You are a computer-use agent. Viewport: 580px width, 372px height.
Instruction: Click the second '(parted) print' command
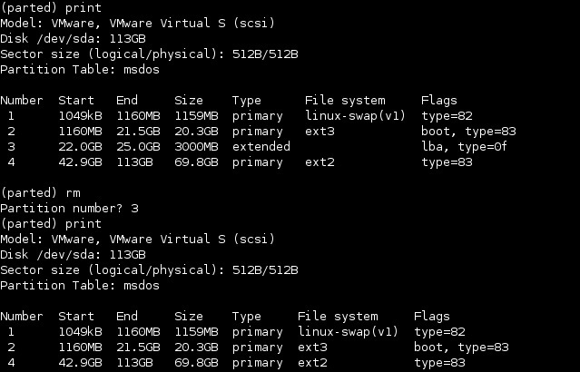[51, 224]
